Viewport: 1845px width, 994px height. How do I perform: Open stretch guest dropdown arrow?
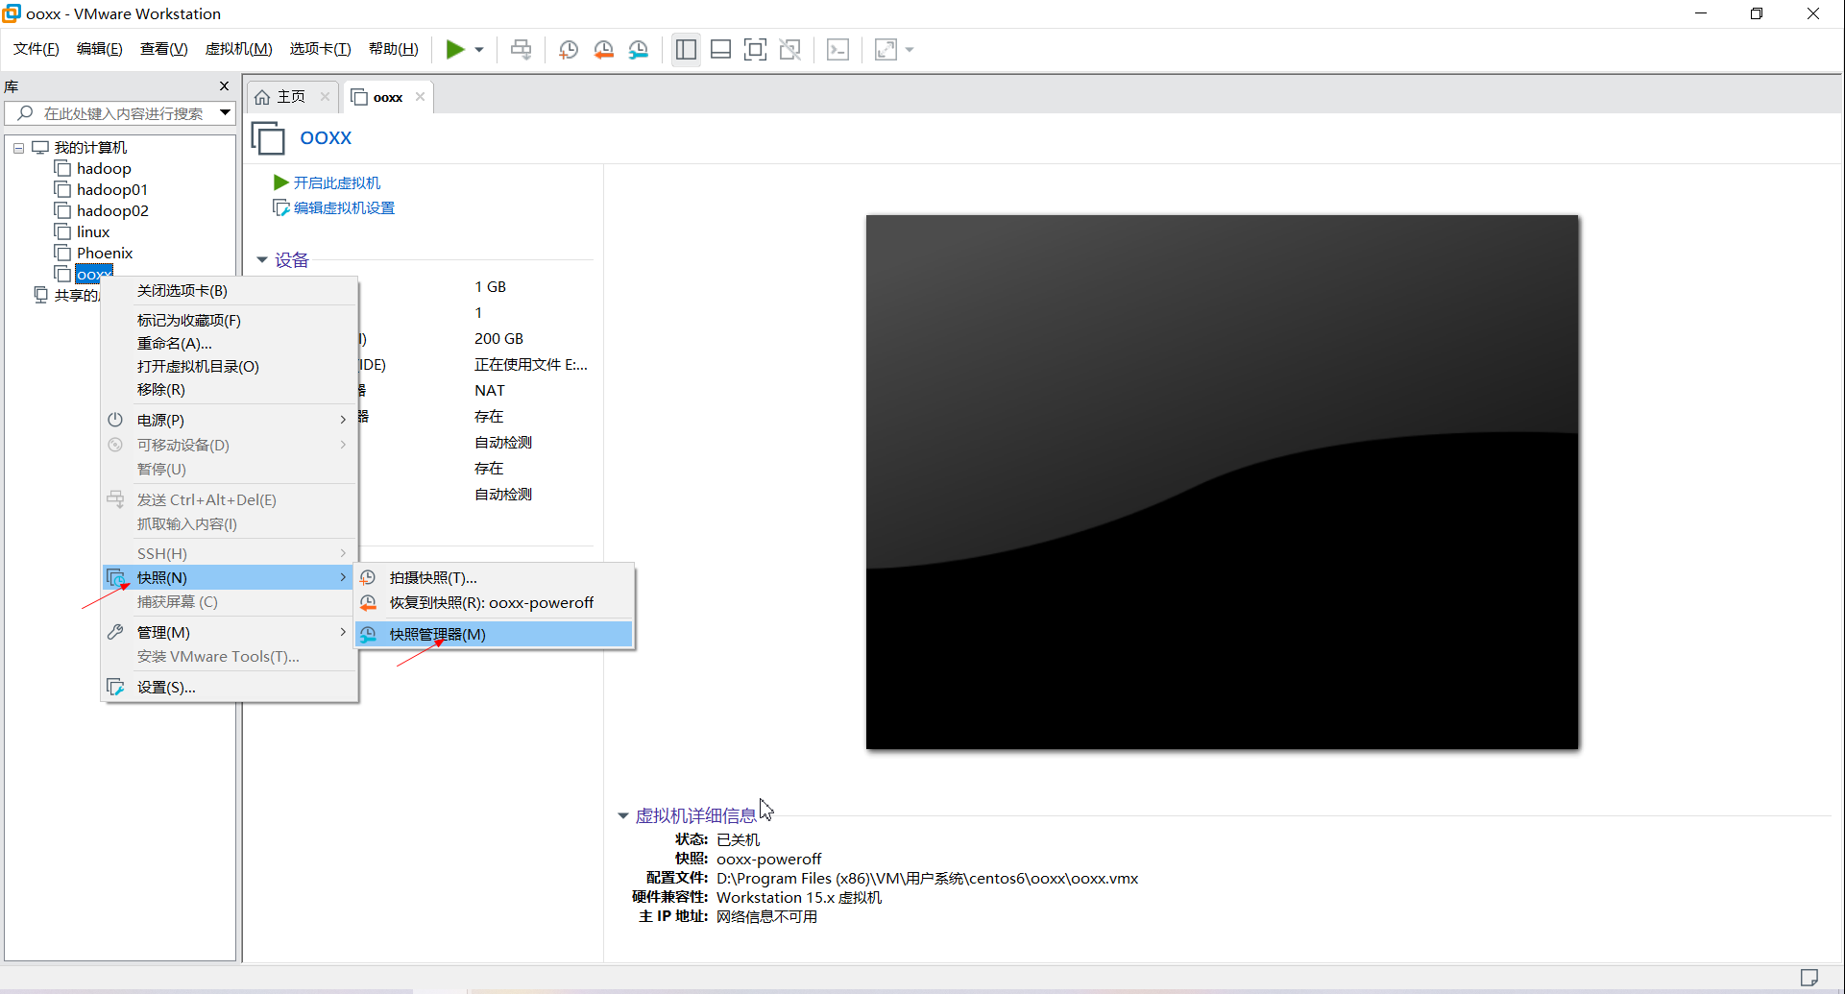pyautogui.click(x=909, y=50)
